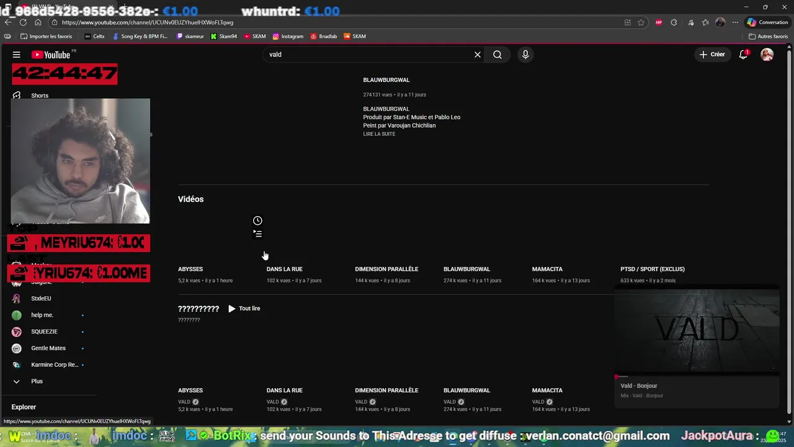Open DIMENSION PARALLÈLE in the playlist row
Image resolution: width=794 pixels, height=447 pixels.
(386, 391)
